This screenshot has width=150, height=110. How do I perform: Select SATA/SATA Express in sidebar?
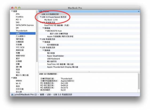click(25, 25)
